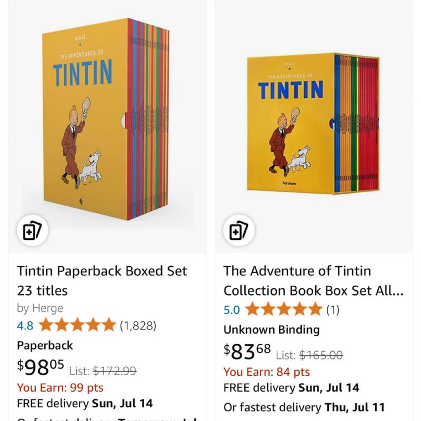Screen dimensions: 421x421
Task: Click the 5.0 rating number
Action: [232, 309]
